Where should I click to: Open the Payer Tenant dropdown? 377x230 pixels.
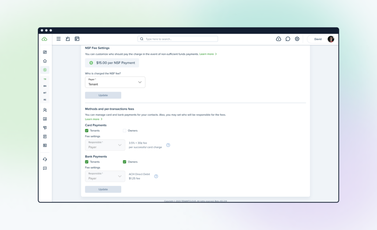pyautogui.click(x=115, y=82)
